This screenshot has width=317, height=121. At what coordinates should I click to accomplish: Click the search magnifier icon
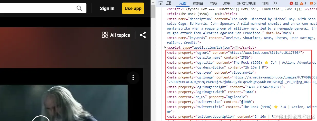click(80, 8)
